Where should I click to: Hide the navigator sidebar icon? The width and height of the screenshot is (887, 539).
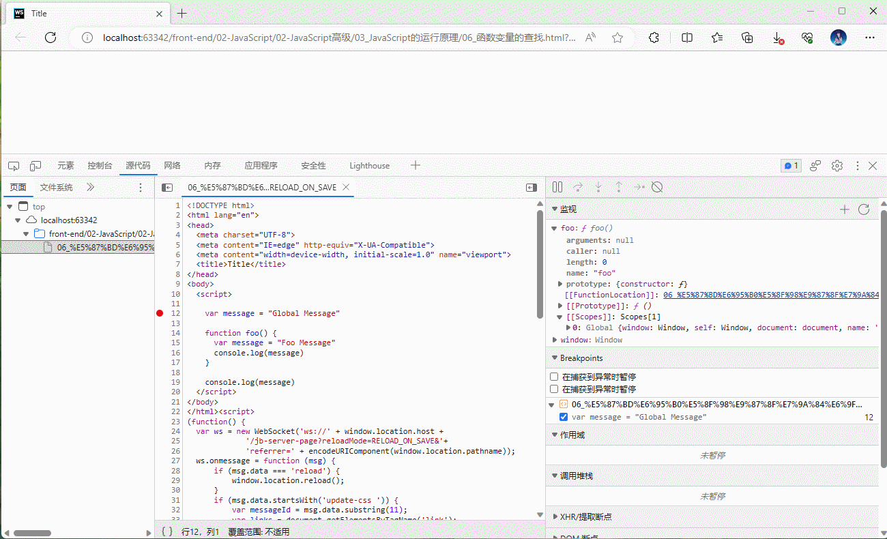[167, 188]
